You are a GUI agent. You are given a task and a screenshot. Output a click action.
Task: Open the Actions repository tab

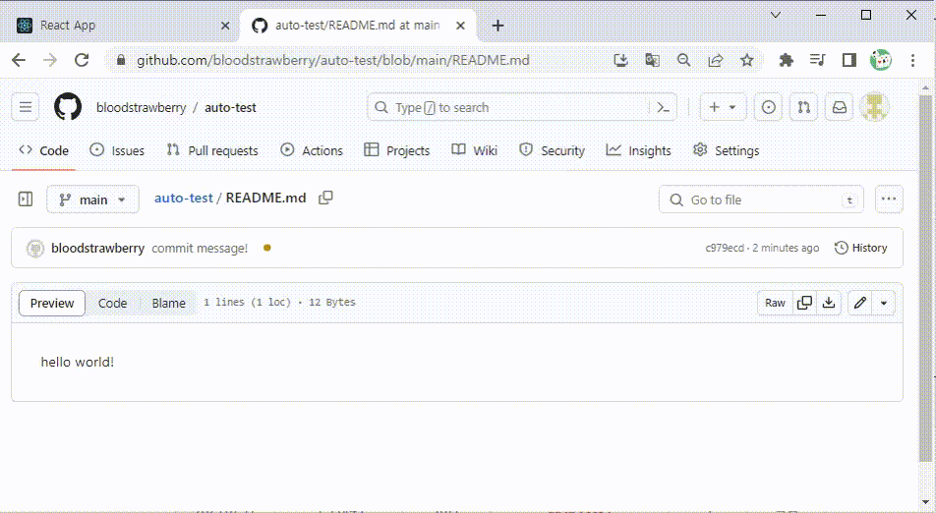coord(312,151)
